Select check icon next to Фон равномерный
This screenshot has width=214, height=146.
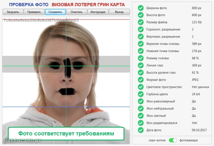coord(141,101)
